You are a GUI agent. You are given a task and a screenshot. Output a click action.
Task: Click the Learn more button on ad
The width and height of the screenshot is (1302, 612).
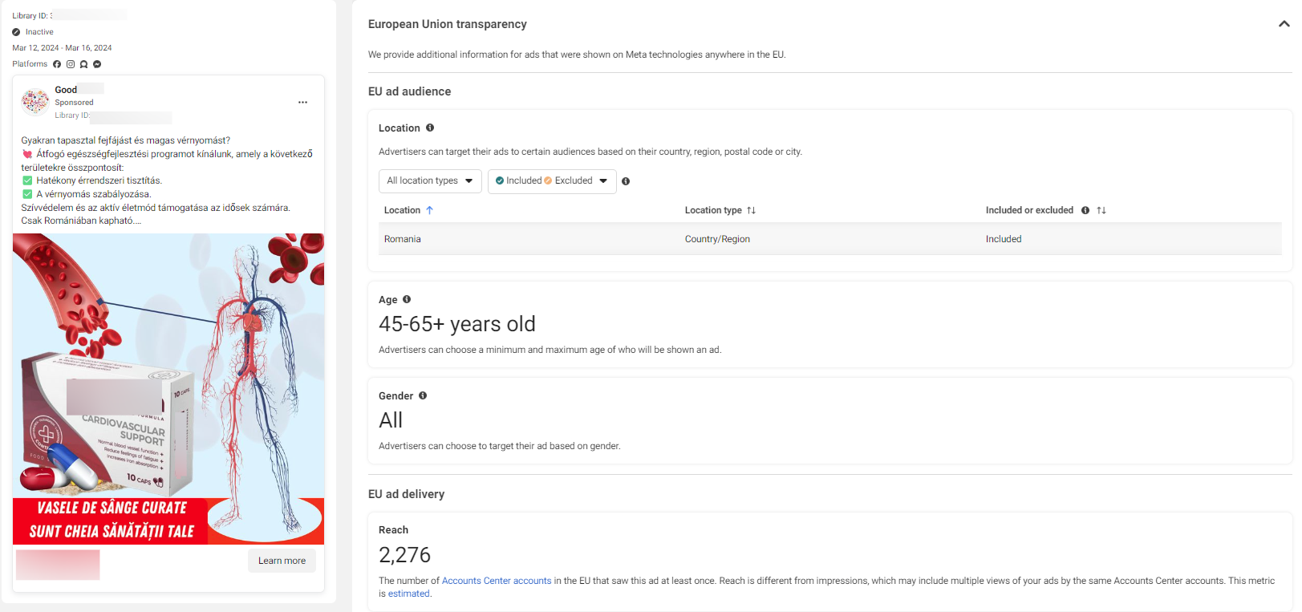click(x=282, y=561)
